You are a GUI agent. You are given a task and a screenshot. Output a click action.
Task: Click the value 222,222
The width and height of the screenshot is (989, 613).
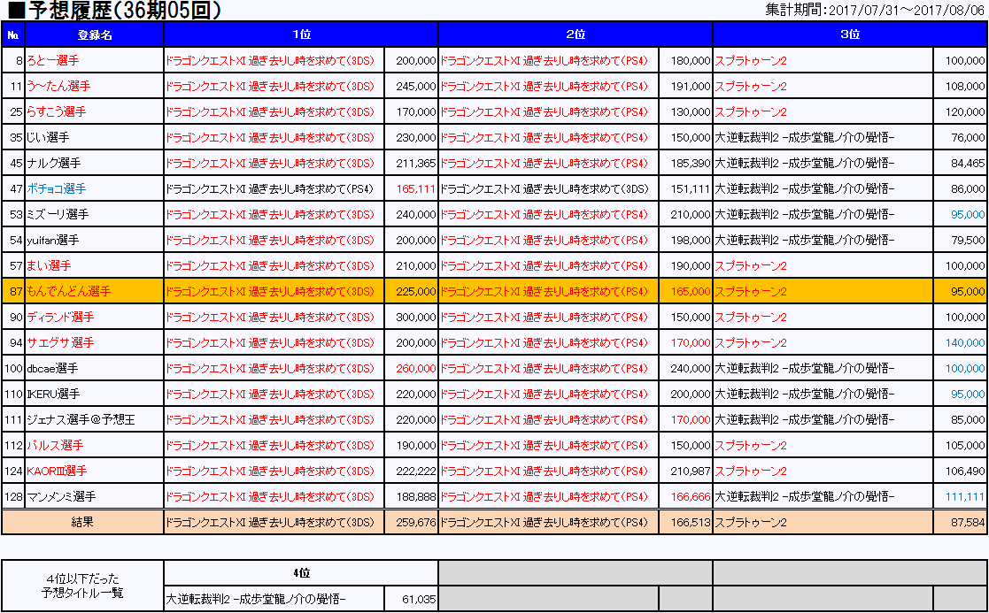pos(415,471)
